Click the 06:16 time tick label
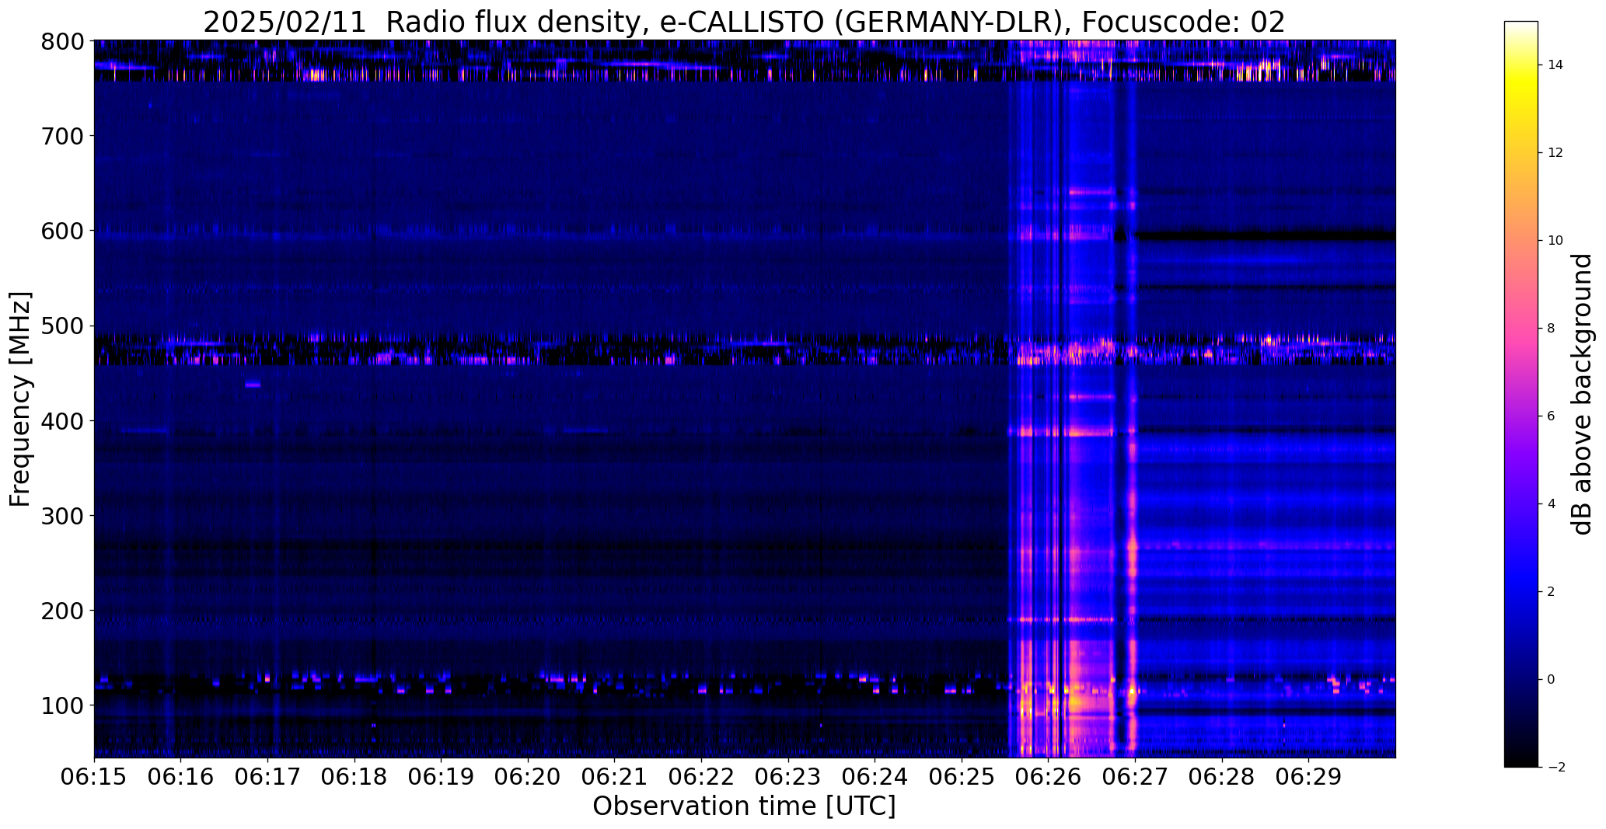Image resolution: width=1606 pixels, height=829 pixels. (x=180, y=777)
